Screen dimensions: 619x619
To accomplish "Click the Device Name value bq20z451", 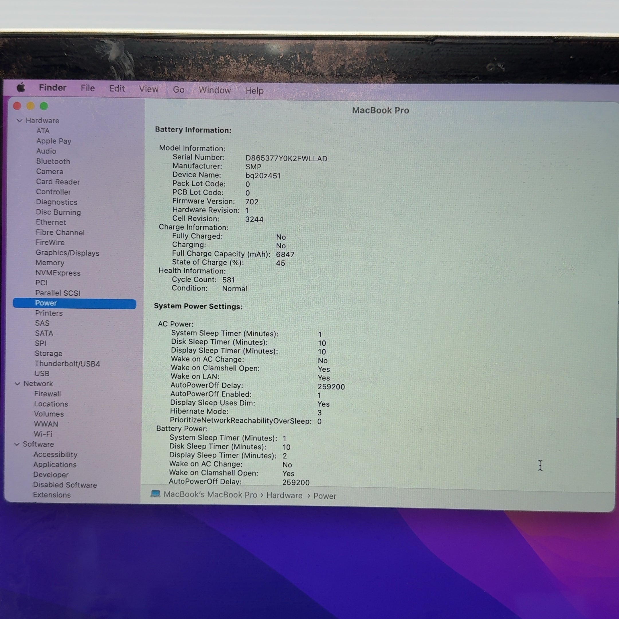I will coord(263,176).
